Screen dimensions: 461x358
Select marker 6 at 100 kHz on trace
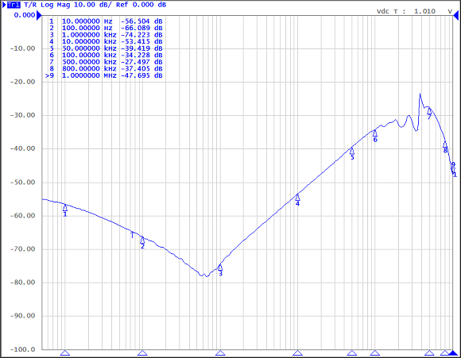pos(375,133)
